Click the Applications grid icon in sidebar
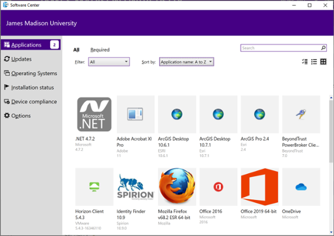This screenshot has height=236, width=334. pos(7,44)
